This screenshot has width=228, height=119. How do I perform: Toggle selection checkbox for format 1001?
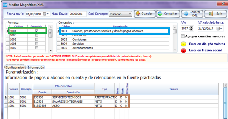pyautogui.click(x=37, y=31)
